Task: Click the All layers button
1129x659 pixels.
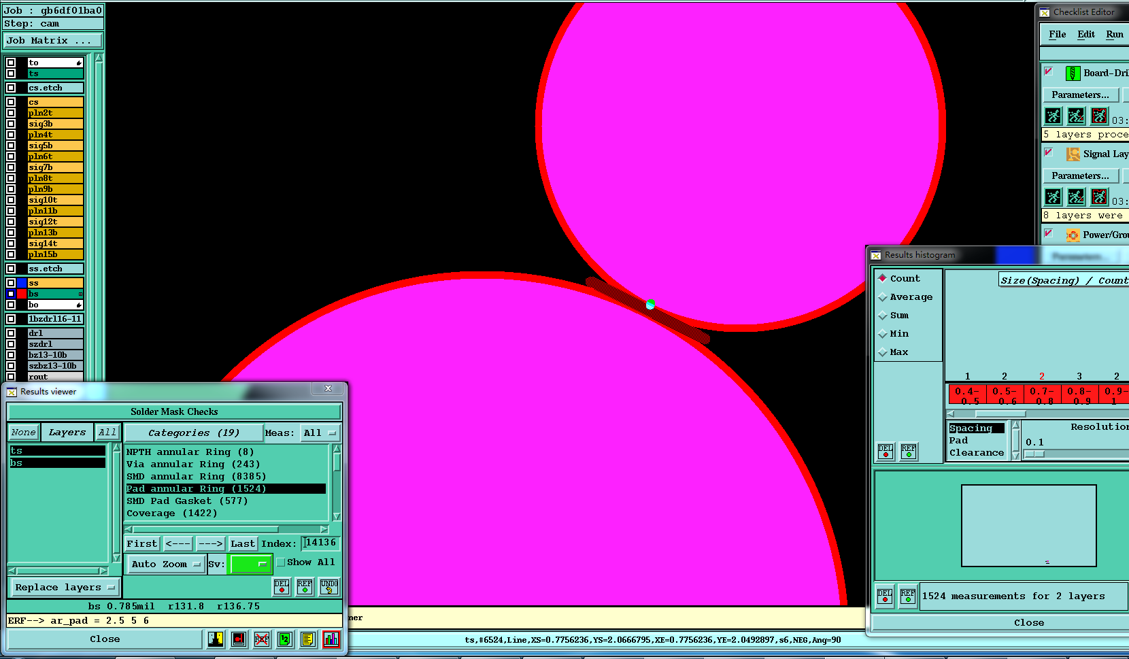Action: pos(107,433)
